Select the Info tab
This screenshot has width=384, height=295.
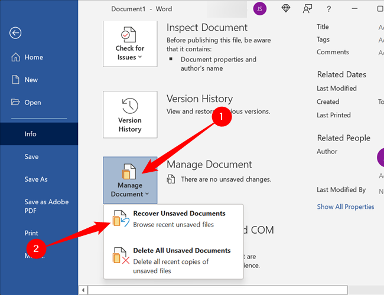tap(39, 134)
